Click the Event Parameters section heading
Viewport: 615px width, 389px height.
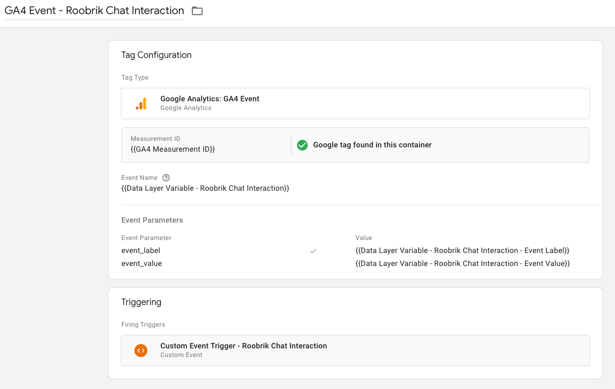(x=152, y=221)
